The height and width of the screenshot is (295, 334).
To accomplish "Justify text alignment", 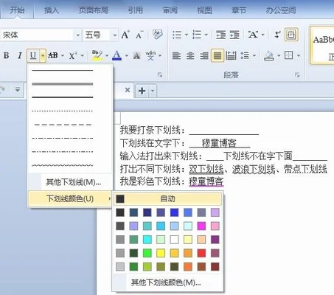I will tap(218, 55).
